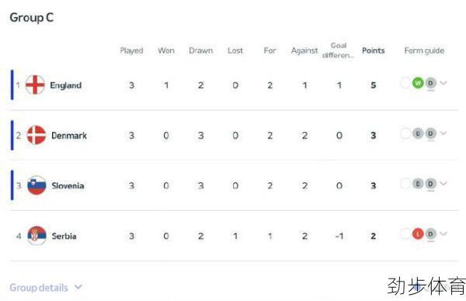Expand Denmark's form guide chevron

[443, 133]
